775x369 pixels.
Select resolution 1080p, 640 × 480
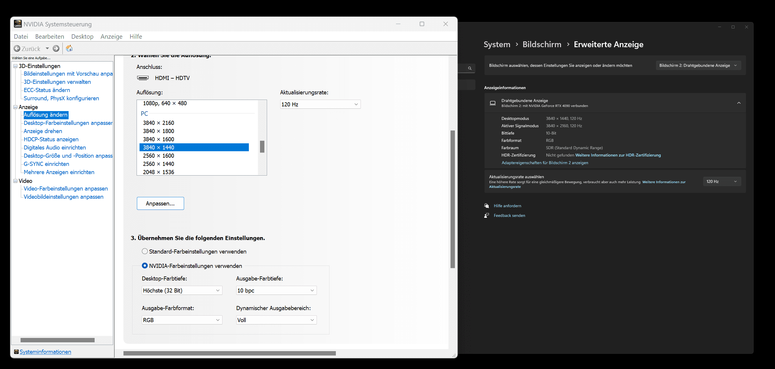tap(165, 103)
